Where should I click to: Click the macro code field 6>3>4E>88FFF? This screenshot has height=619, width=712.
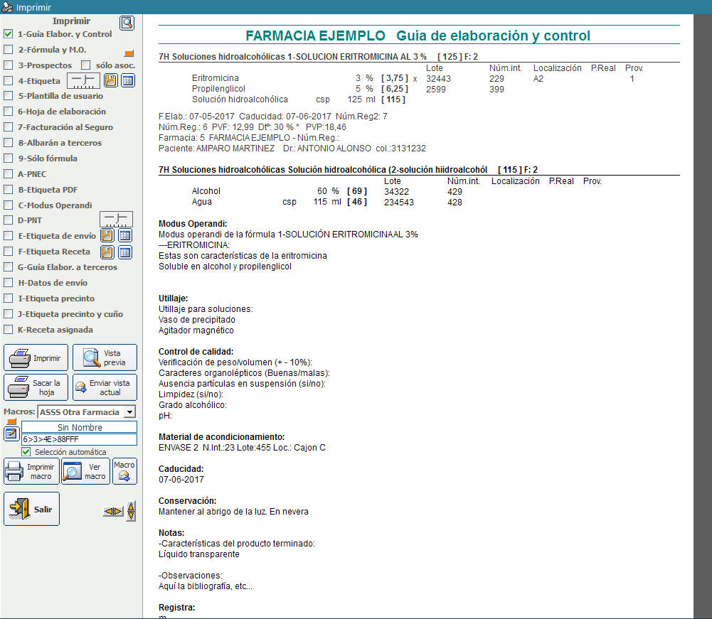tap(80, 439)
